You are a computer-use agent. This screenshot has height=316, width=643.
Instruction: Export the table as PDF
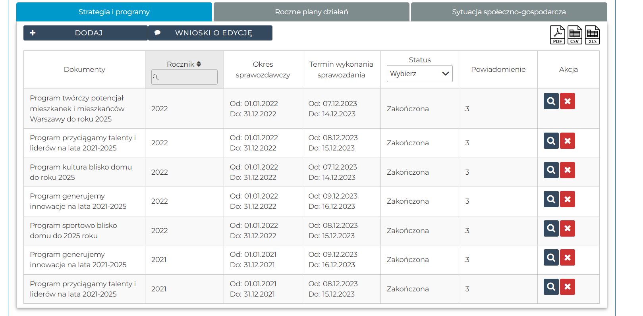pyautogui.click(x=557, y=35)
